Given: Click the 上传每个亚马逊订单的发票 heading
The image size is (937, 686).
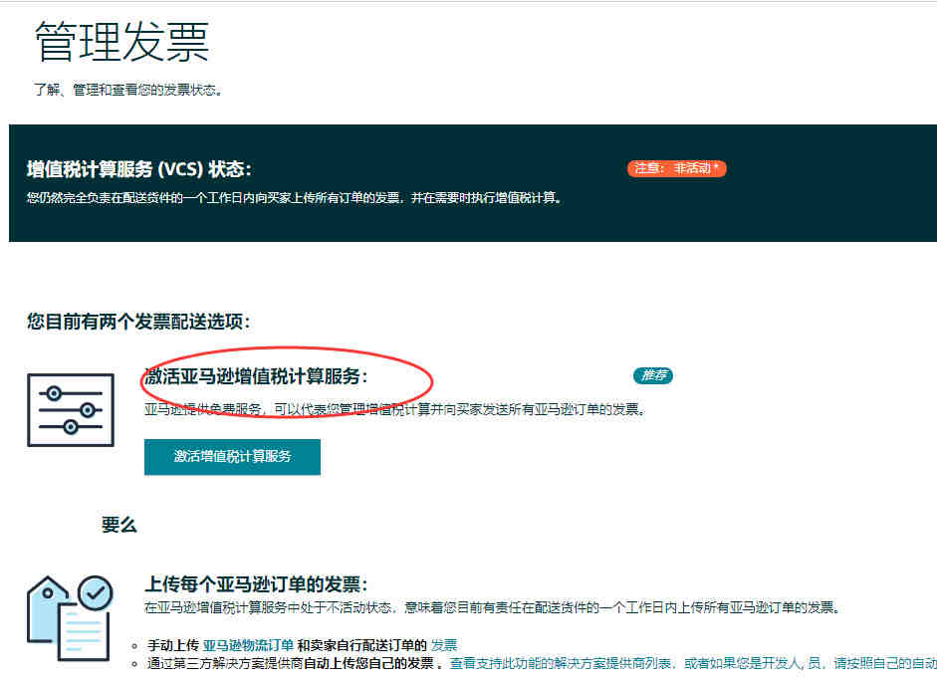Looking at the screenshot, I should click(x=256, y=583).
